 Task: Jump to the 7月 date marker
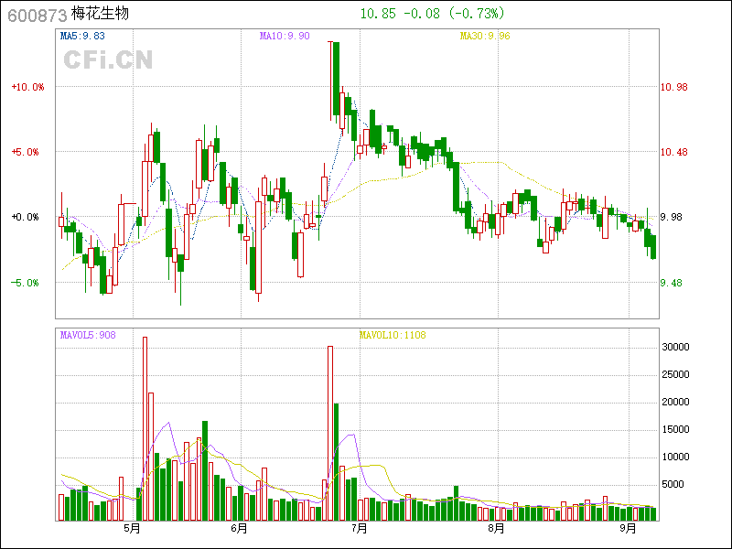pyautogui.click(x=359, y=528)
